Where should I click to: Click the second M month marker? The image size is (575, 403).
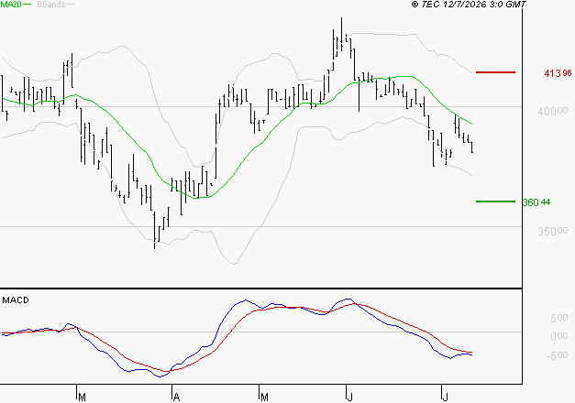click(264, 398)
